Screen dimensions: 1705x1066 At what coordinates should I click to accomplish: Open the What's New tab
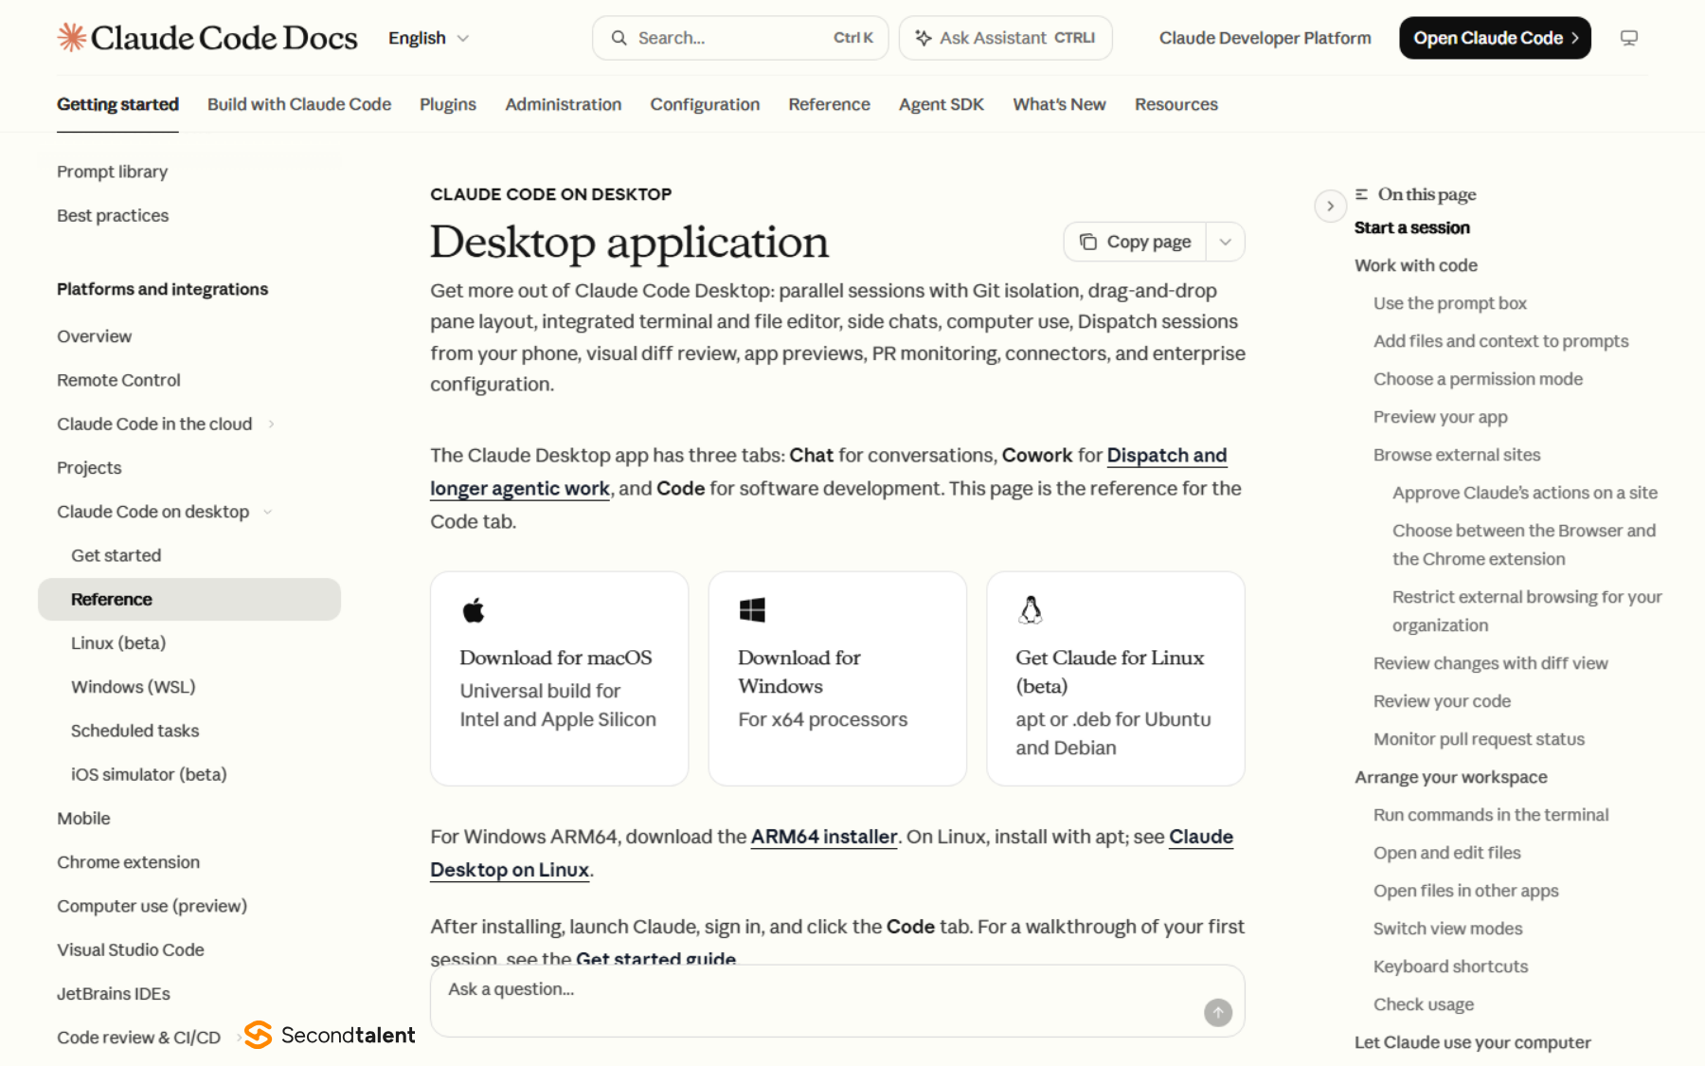pos(1059,104)
